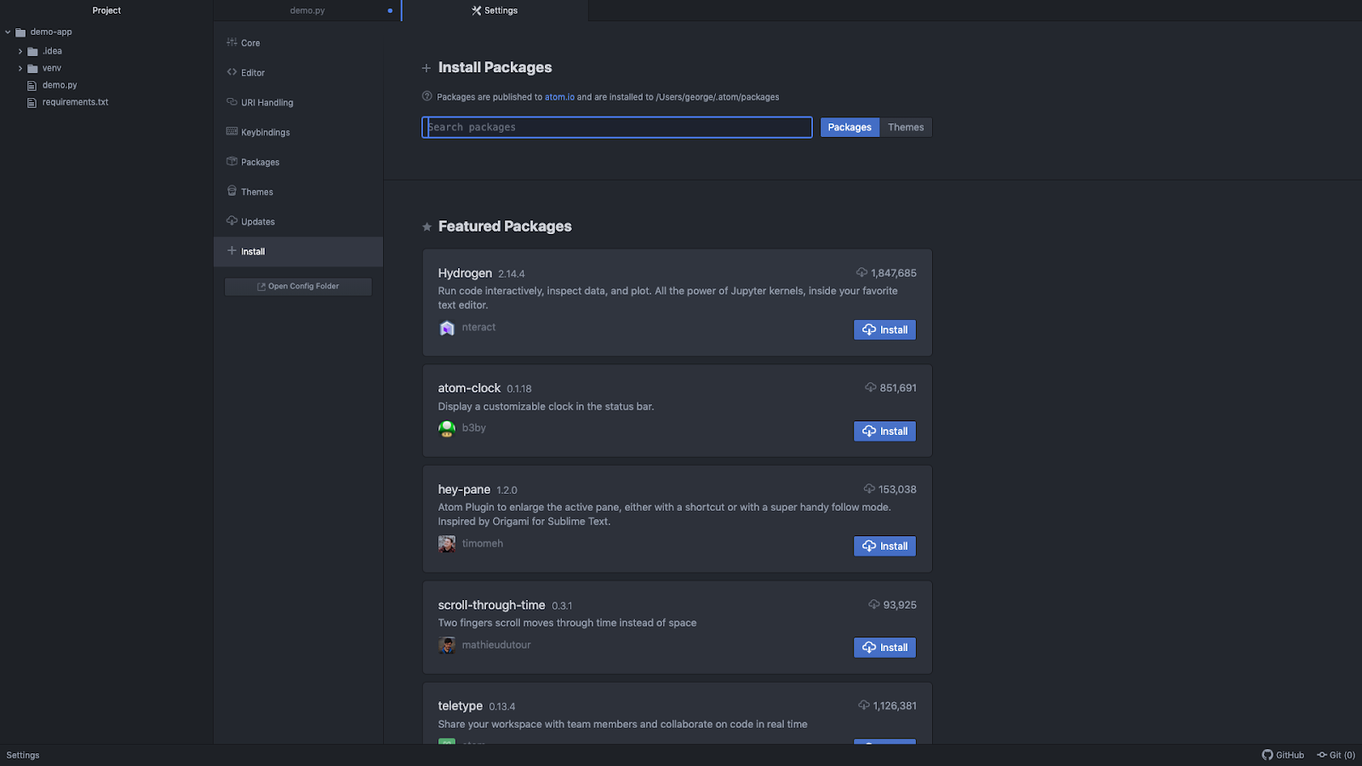The height and width of the screenshot is (766, 1362).
Task: Click the demo.py file icon in tree
Action: click(31, 85)
